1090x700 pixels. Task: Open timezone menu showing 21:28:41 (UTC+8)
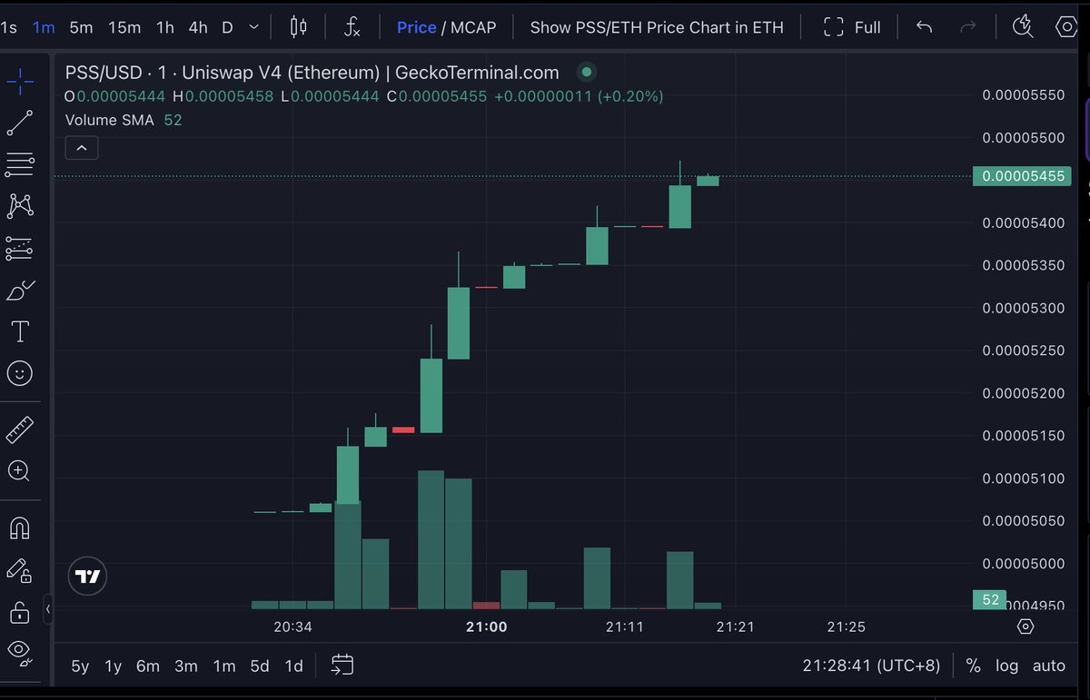(871, 665)
